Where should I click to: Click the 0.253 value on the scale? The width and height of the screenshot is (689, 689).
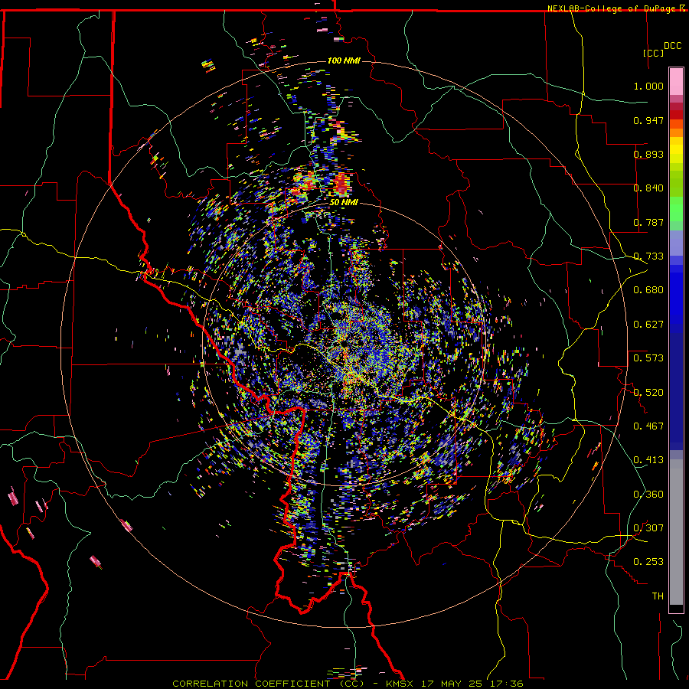648,562
